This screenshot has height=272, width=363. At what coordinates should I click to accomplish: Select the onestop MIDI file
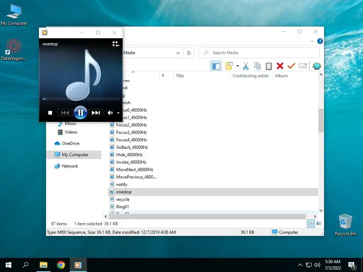[x=213, y=192]
